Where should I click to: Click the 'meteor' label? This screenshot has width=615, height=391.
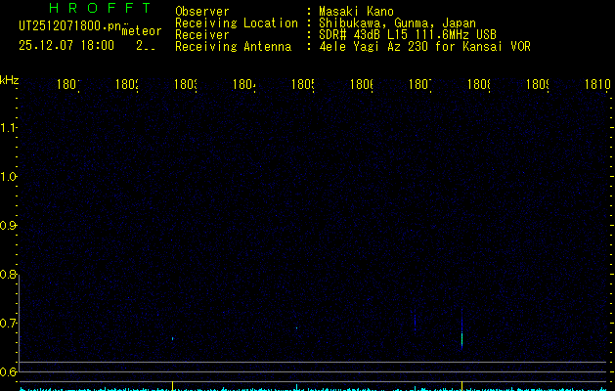pyautogui.click(x=141, y=30)
